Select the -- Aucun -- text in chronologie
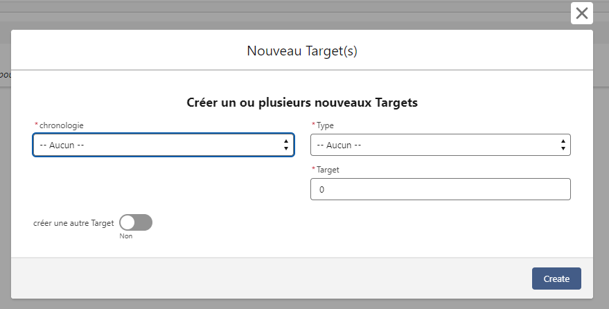 click(62, 145)
